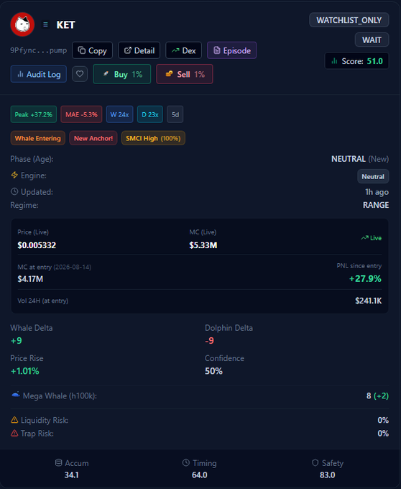Click the Whale Delta +9 value

pyautogui.click(x=17, y=341)
